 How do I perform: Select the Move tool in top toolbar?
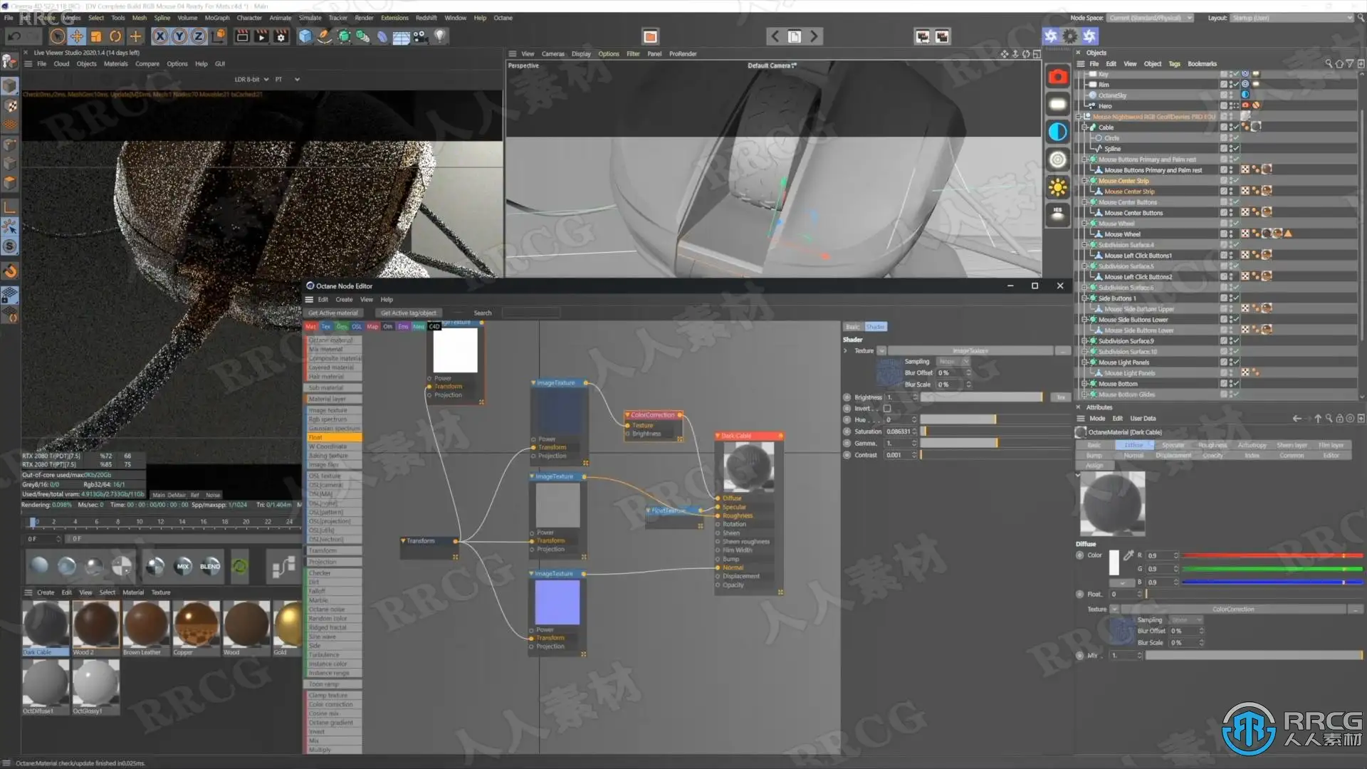point(76,36)
